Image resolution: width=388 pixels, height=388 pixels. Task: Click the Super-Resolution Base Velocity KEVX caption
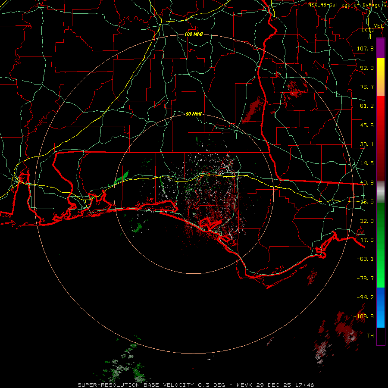pyautogui.click(x=196, y=385)
